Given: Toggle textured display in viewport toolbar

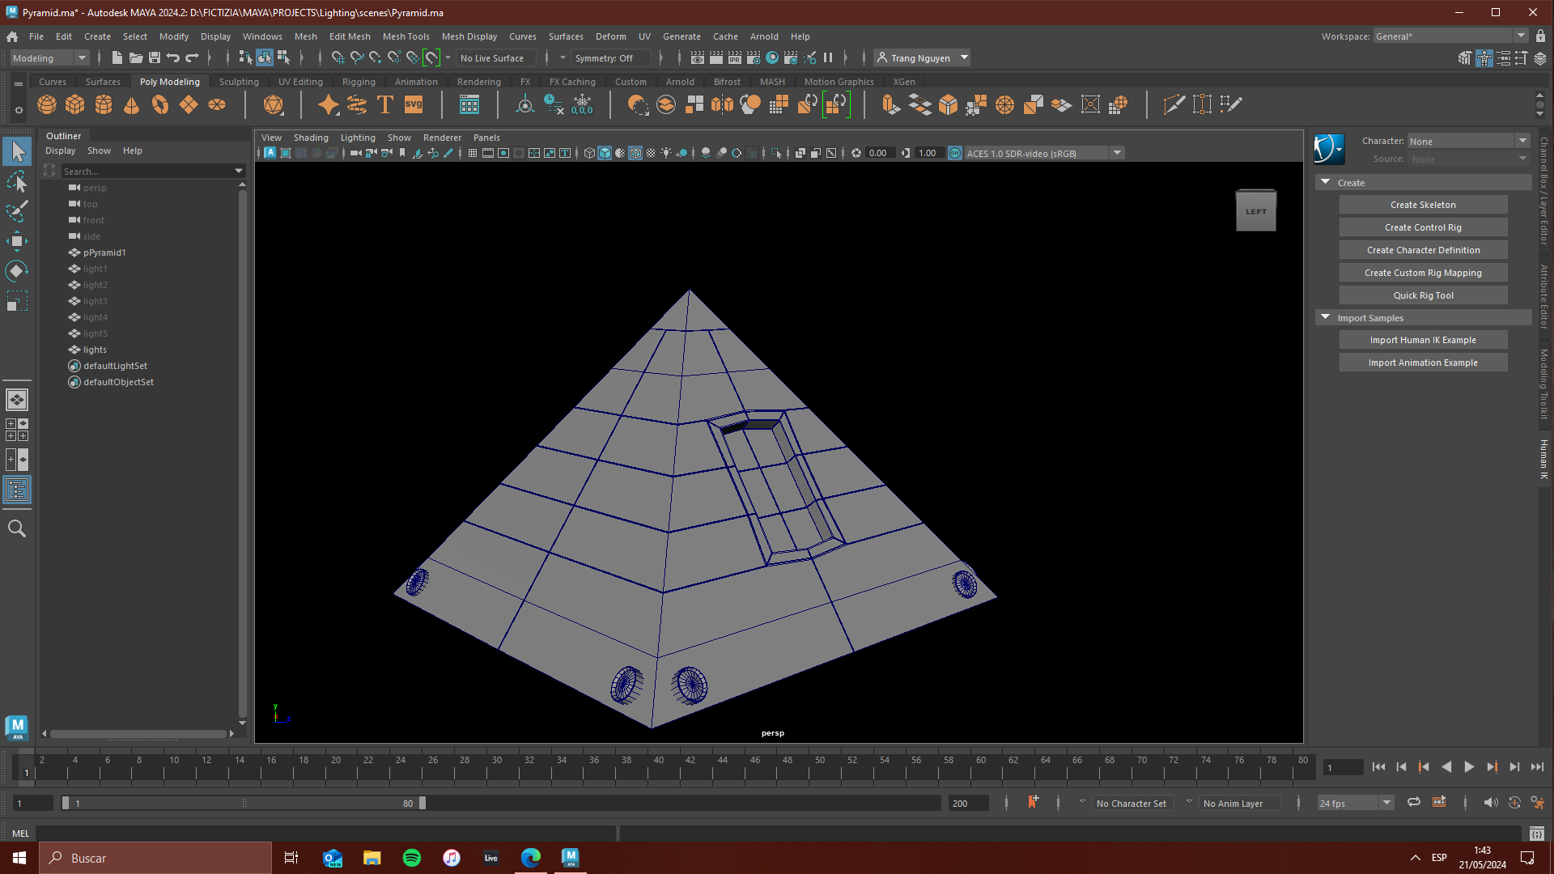Looking at the screenshot, I should [651, 153].
